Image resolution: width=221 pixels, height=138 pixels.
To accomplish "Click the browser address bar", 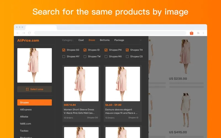I will [110, 33].
